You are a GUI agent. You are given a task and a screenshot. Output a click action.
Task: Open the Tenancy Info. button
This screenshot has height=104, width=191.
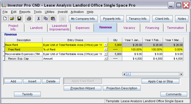[x=138, y=19]
